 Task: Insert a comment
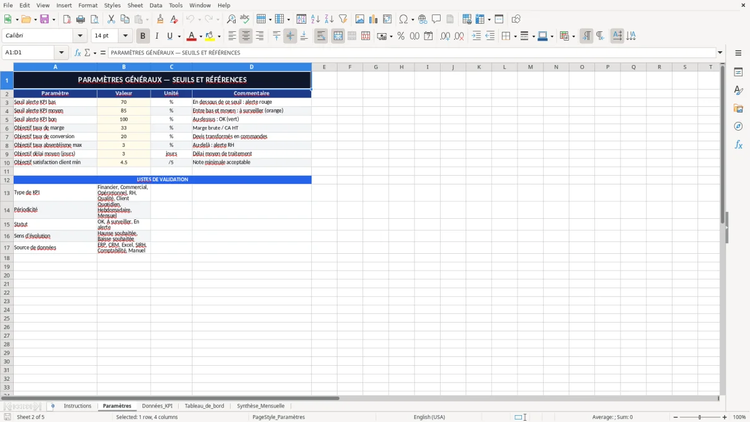[436, 19]
